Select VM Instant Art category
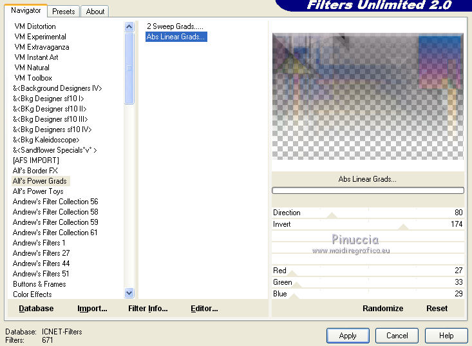The image size is (472, 346). (36, 57)
